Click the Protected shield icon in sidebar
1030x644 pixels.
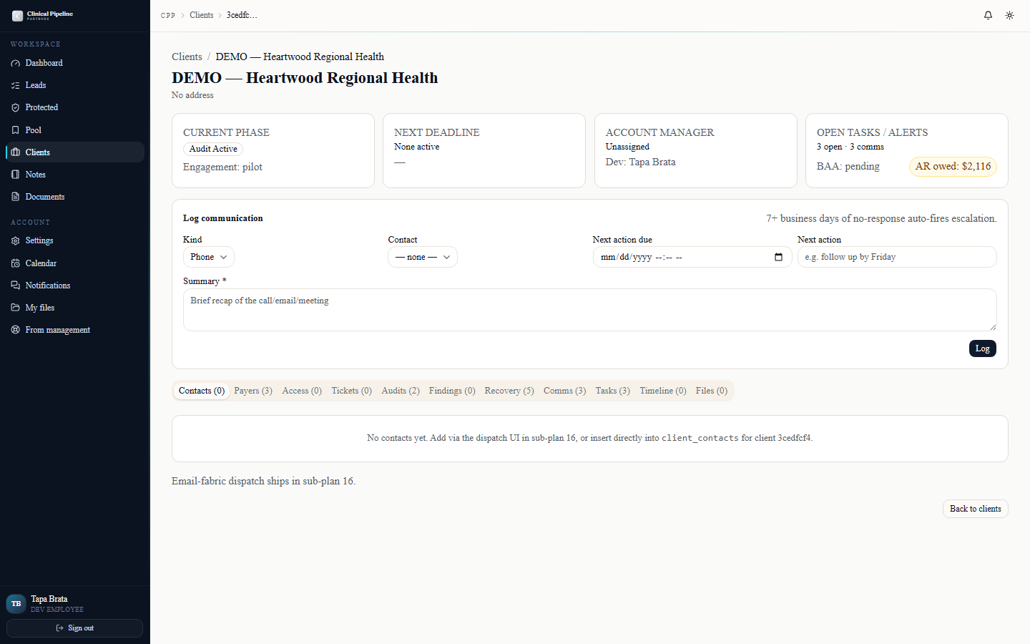[x=16, y=107]
